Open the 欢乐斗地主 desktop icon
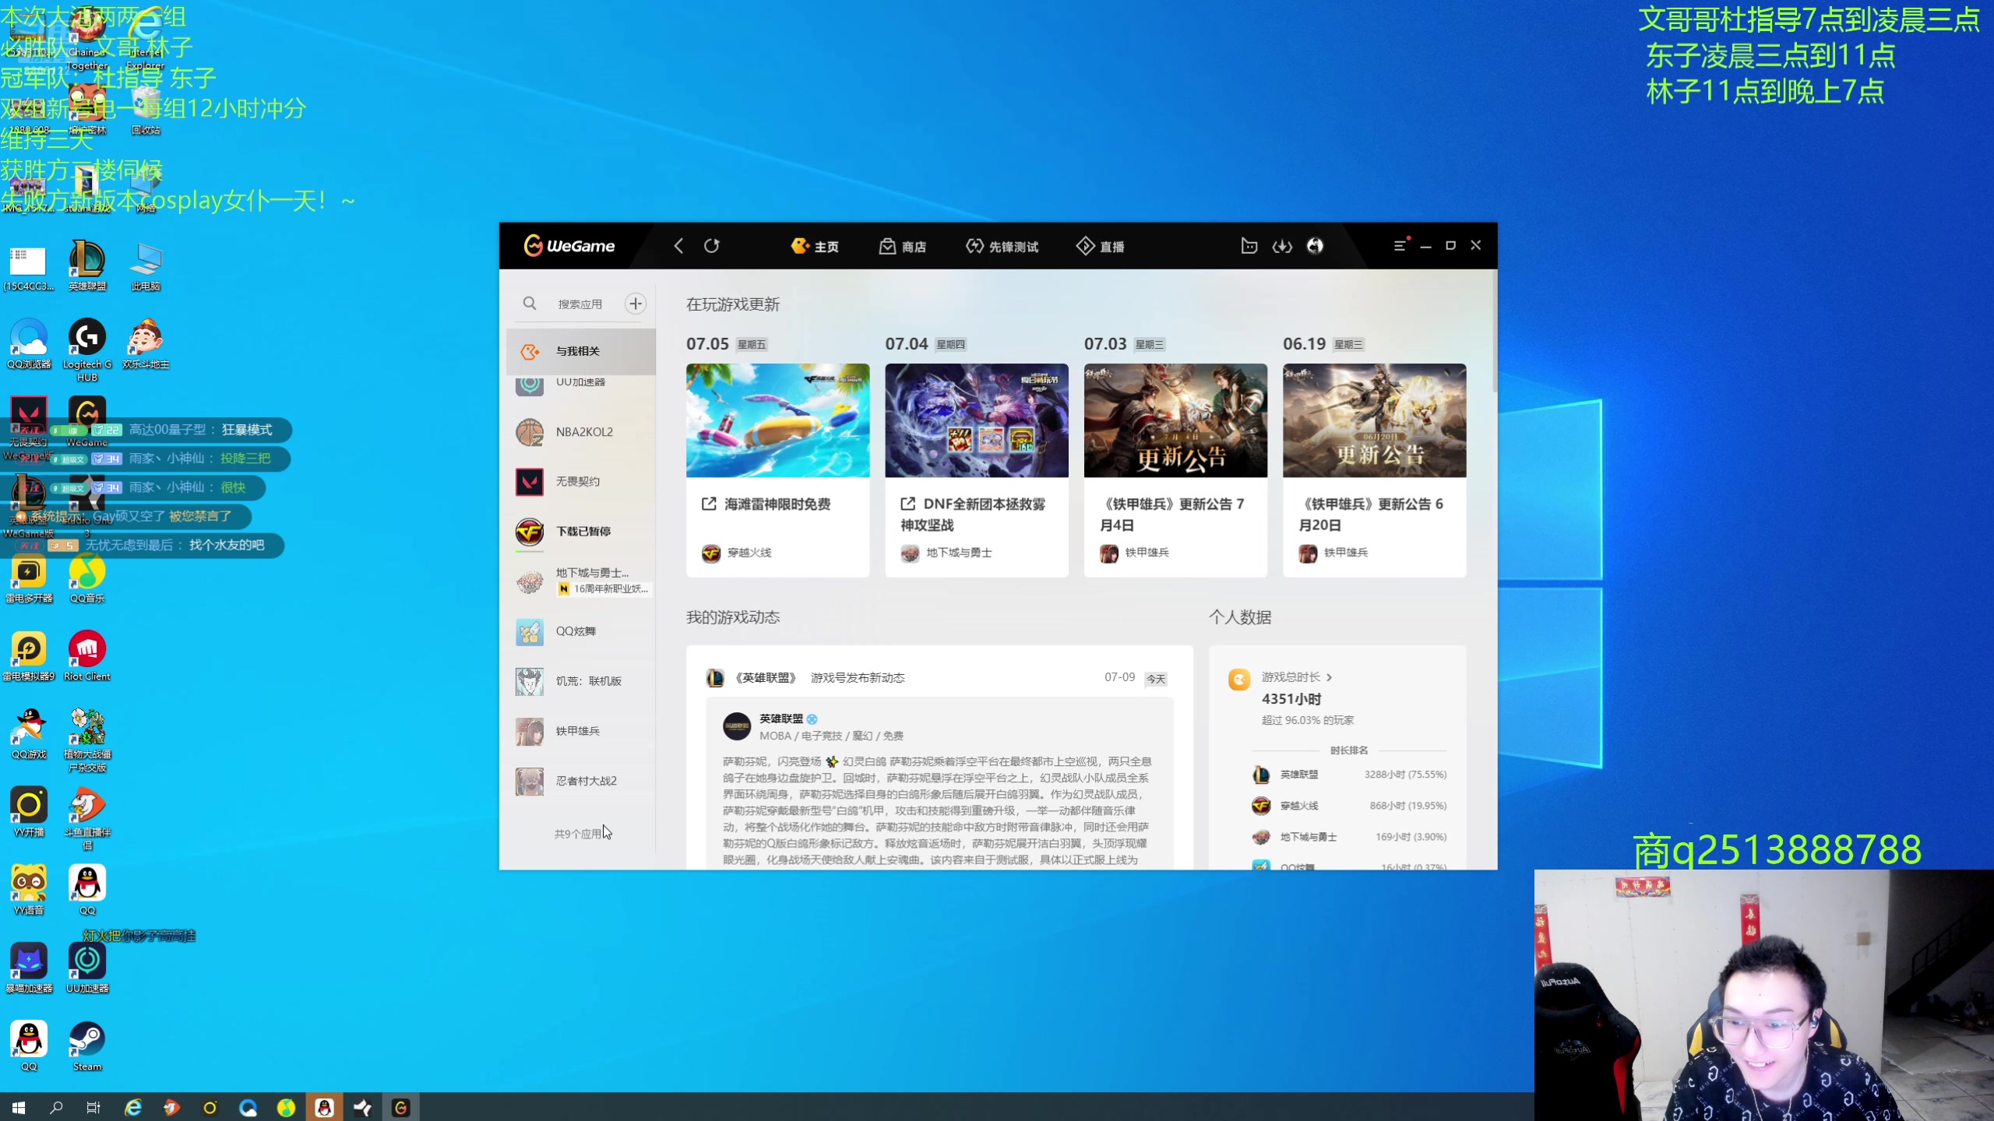The image size is (1994, 1121). pyautogui.click(x=146, y=343)
